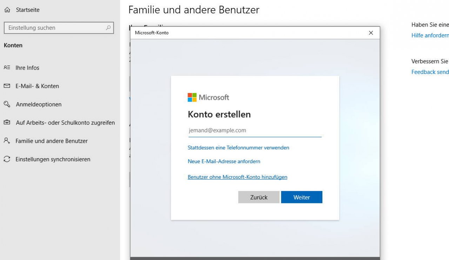Open Einstellungen synchronisieren page
449x260 pixels.
coord(53,159)
